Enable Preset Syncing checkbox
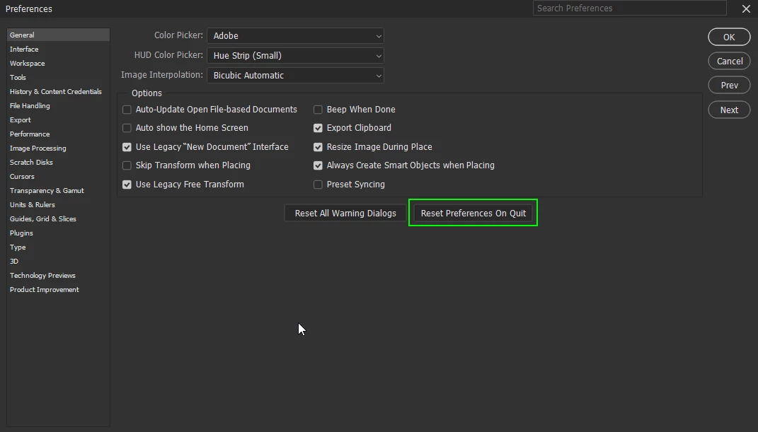 coord(318,185)
